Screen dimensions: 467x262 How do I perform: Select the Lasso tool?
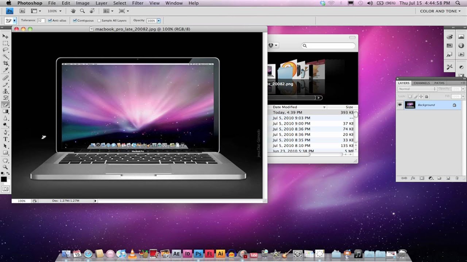coord(5,49)
